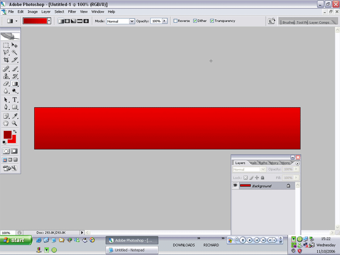Open the Brushes palette tab

pyautogui.click(x=288, y=23)
